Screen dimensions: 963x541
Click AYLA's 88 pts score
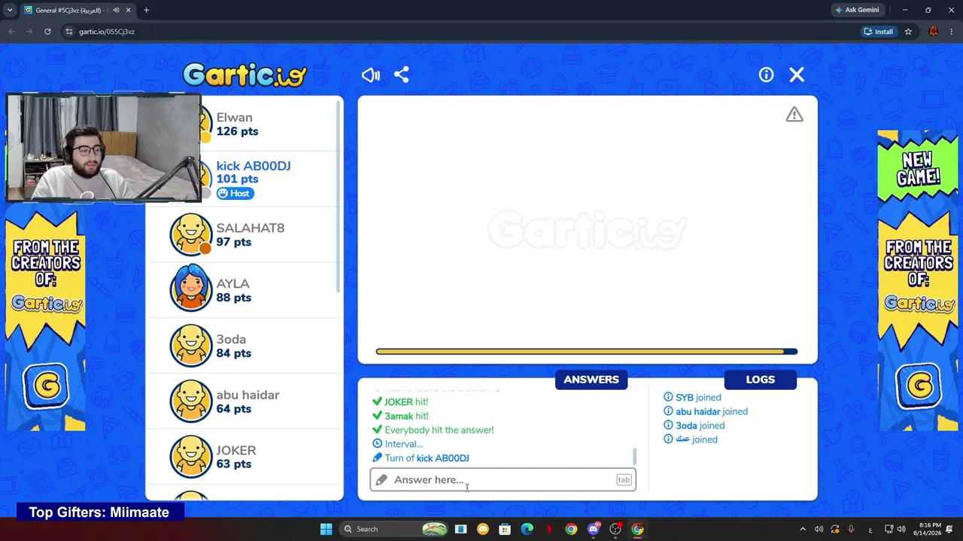234,298
